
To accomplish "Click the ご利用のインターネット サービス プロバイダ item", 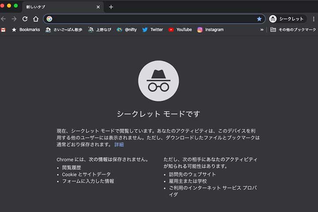I will click(213, 191).
